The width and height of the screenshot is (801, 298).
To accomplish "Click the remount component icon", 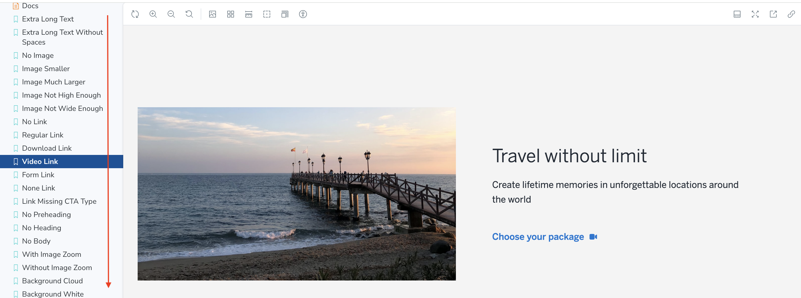I will click(135, 14).
